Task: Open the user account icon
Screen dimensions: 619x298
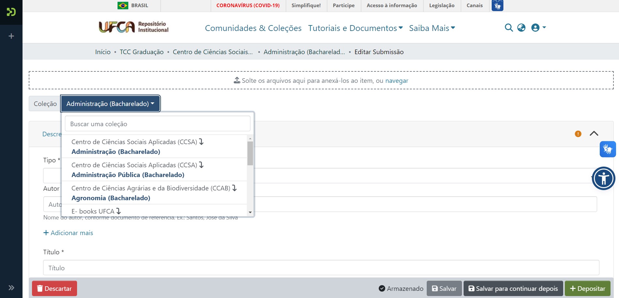Action: 535,28
